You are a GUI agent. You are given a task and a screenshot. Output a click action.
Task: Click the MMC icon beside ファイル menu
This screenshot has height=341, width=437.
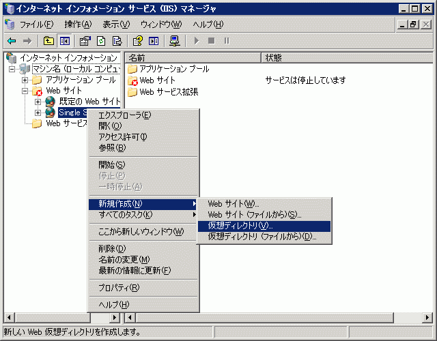point(10,25)
